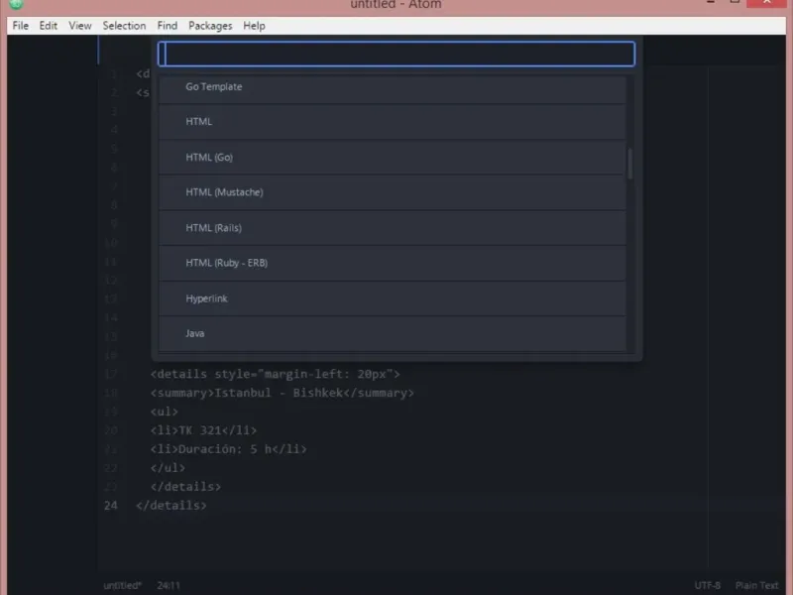
Task: Close the Atom window
Action: tap(766, 3)
